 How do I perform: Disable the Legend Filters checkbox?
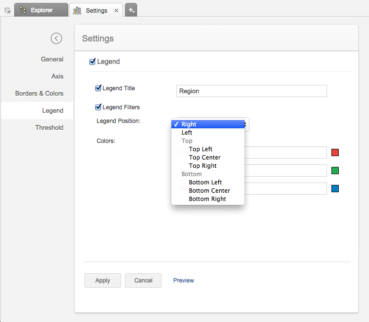coord(99,107)
